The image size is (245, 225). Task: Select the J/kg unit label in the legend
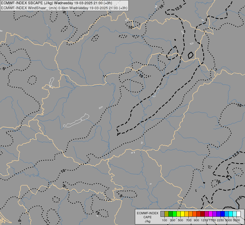[147, 221]
